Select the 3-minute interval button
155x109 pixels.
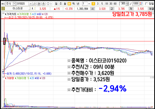coord(98,4)
